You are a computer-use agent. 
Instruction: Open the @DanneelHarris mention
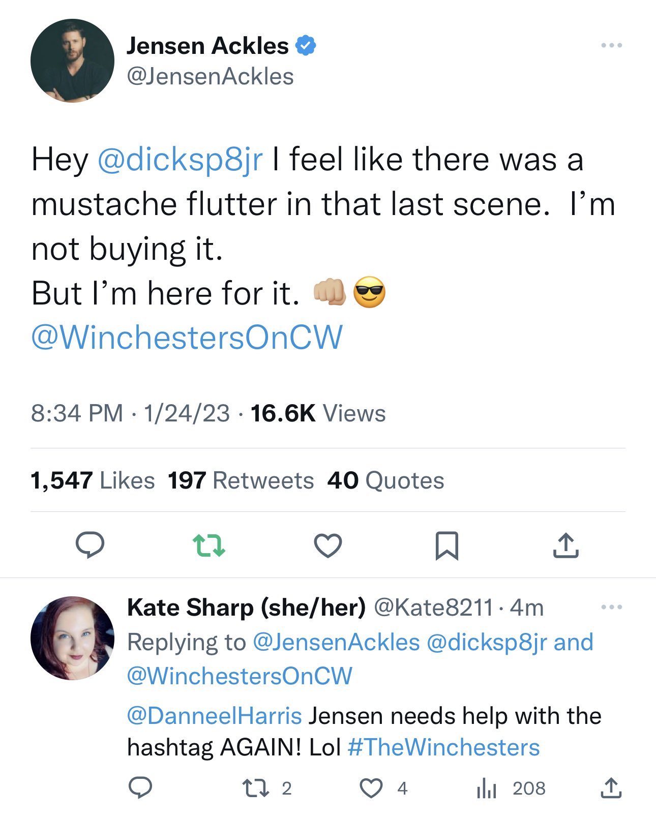click(214, 716)
